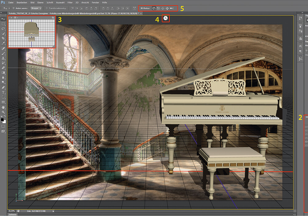Open the Fenster menu

(95, 2)
